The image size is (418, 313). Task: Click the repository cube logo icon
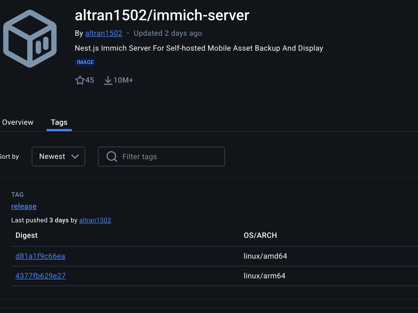tap(30, 39)
